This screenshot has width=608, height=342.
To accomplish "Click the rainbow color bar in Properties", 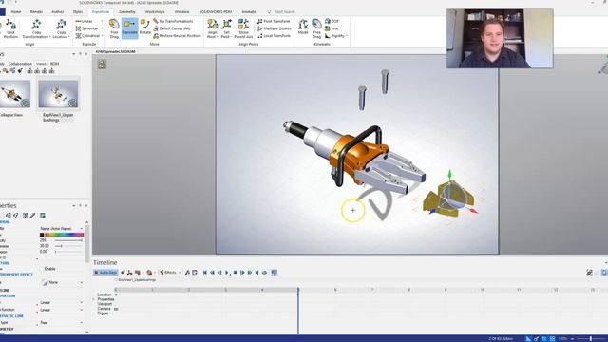I will tap(65, 235).
